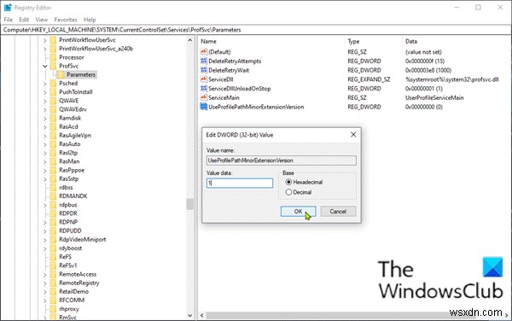Image resolution: width=512 pixels, height=321 pixels.
Task: Select the Hexadecimal base option
Action: (288, 182)
